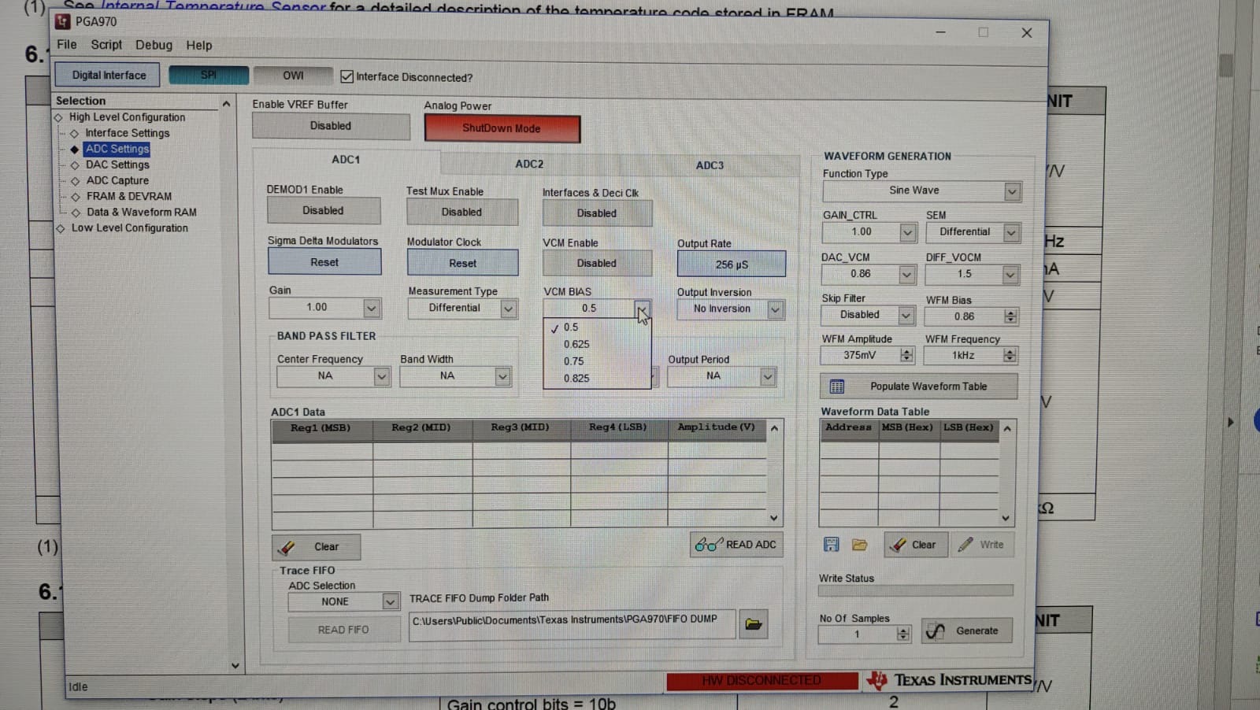Toggle DEMOD1 Enable from Disabled state
The image size is (1260, 710).
coord(323,210)
